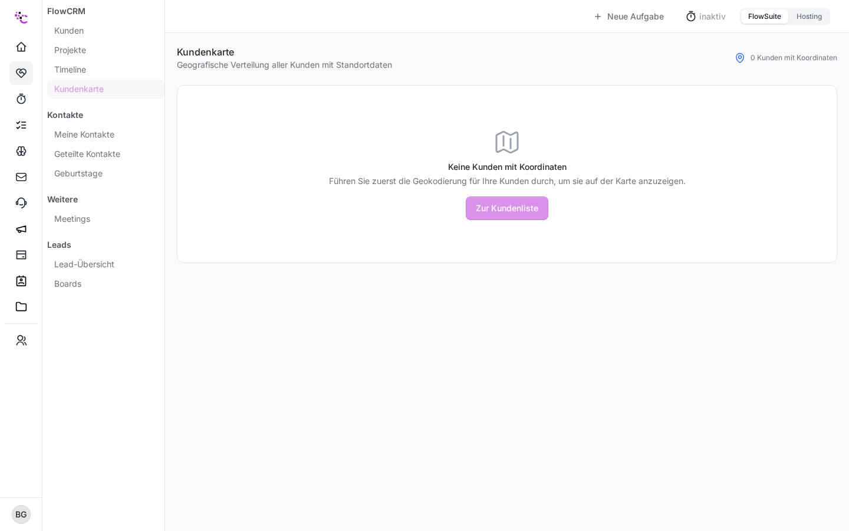Click the 'Keine Kunden mit Koordinaten' heading

(x=507, y=167)
